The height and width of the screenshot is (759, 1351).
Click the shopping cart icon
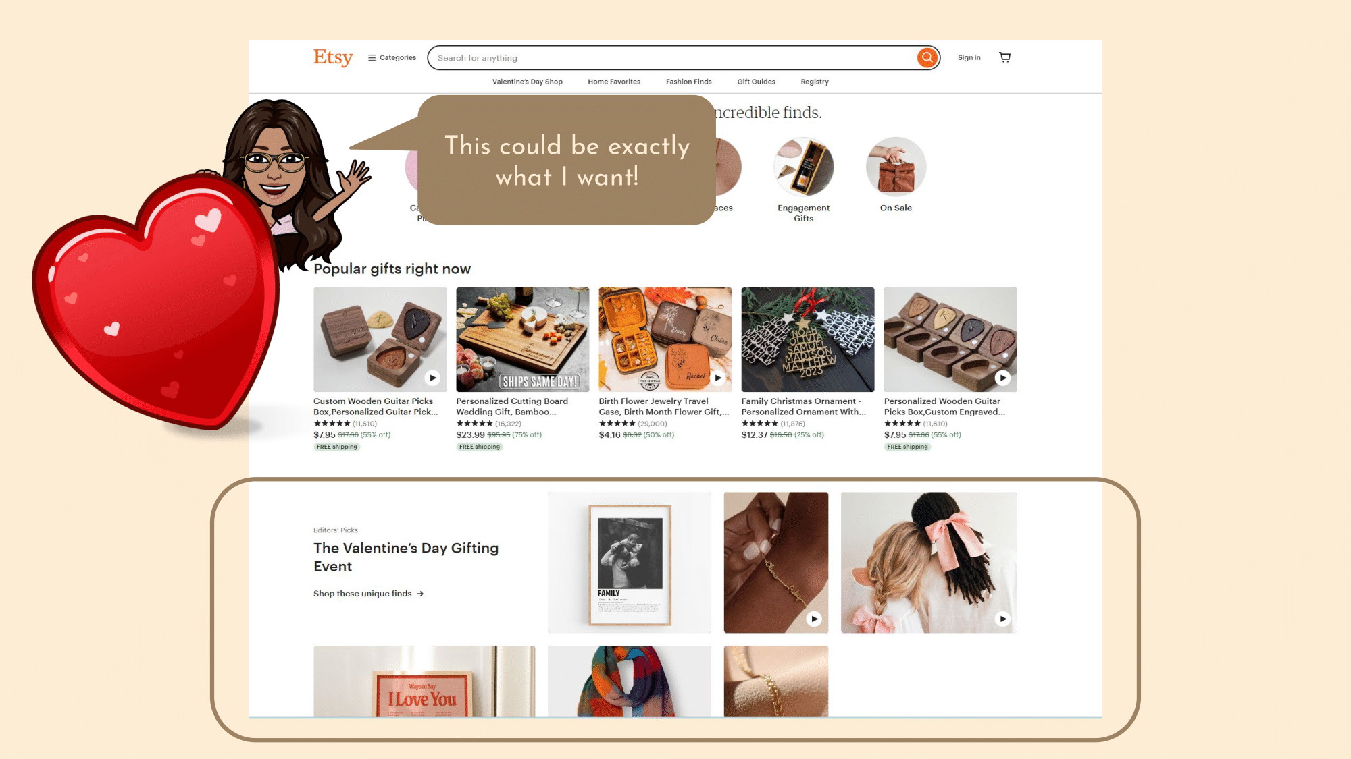(x=1005, y=57)
